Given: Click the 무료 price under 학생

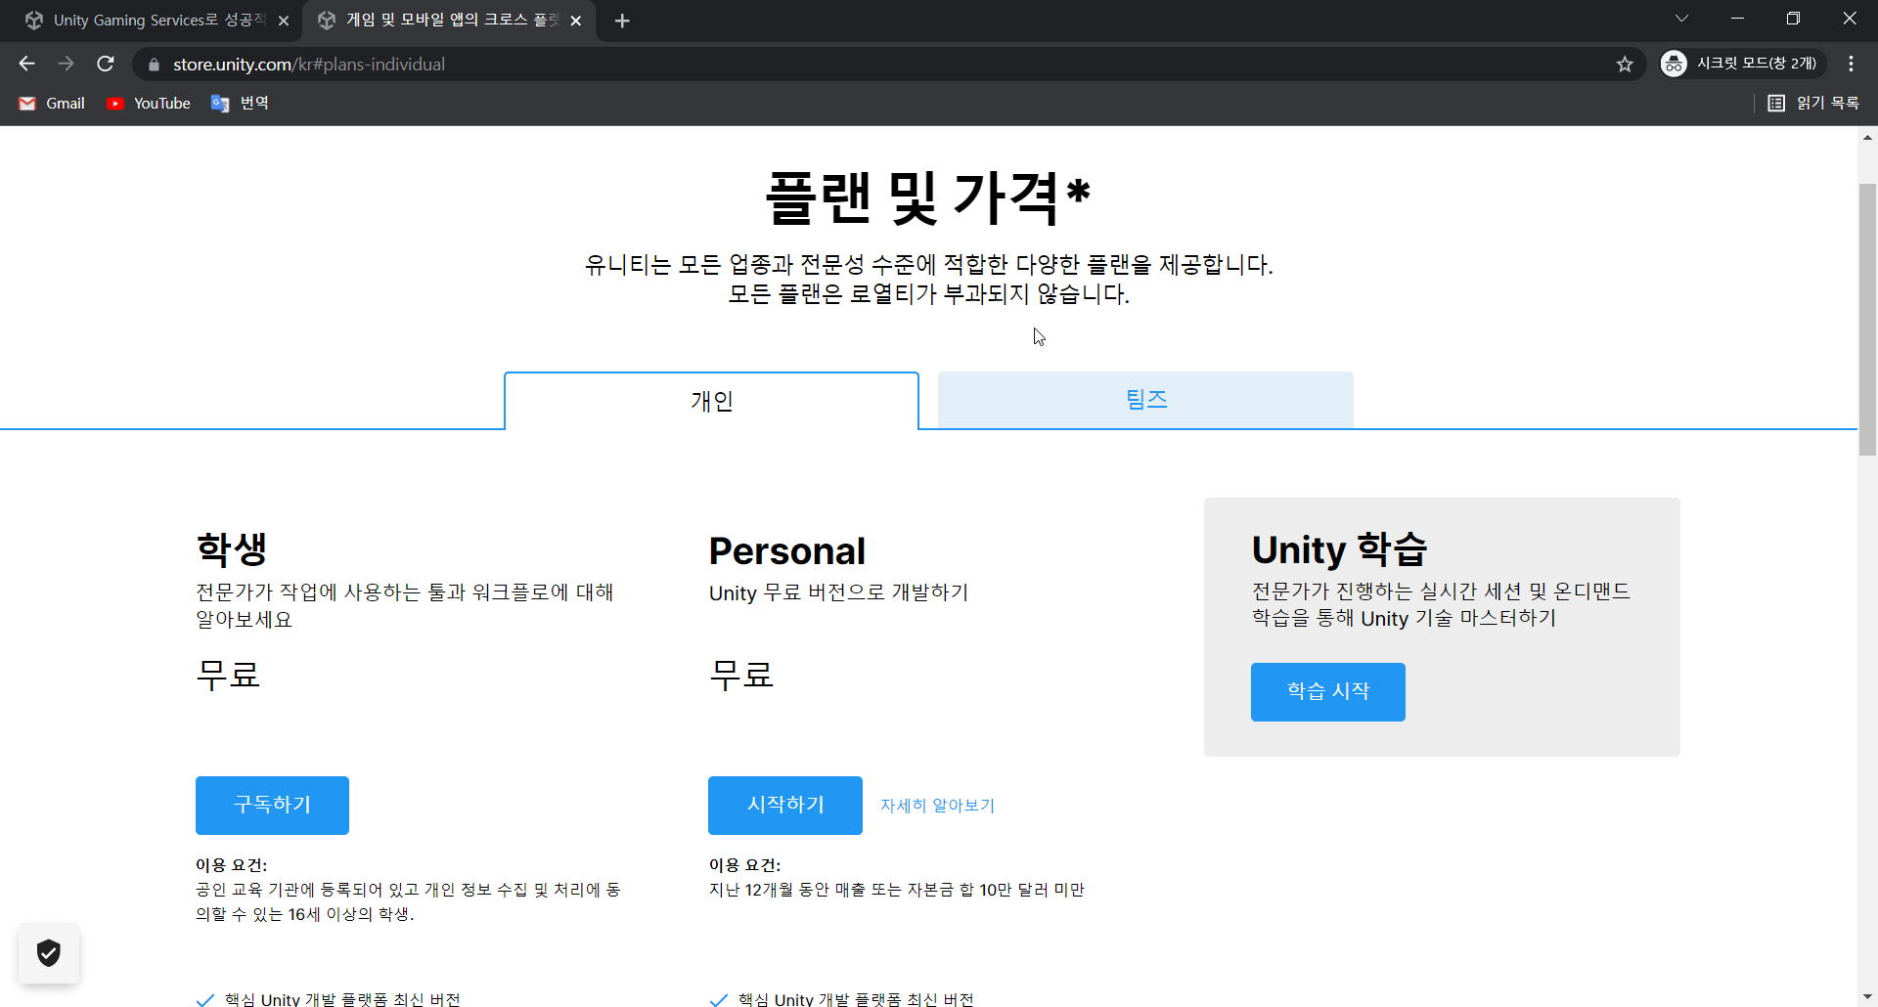Looking at the screenshot, I should pos(228,674).
